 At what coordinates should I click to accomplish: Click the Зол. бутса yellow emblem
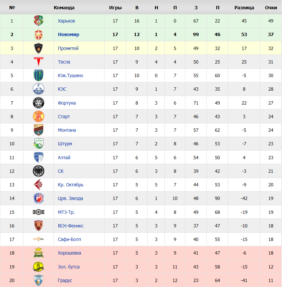tap(38, 266)
